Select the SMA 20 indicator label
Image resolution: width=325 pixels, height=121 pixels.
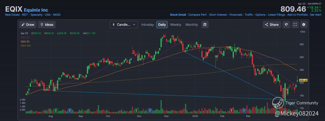click(25, 37)
